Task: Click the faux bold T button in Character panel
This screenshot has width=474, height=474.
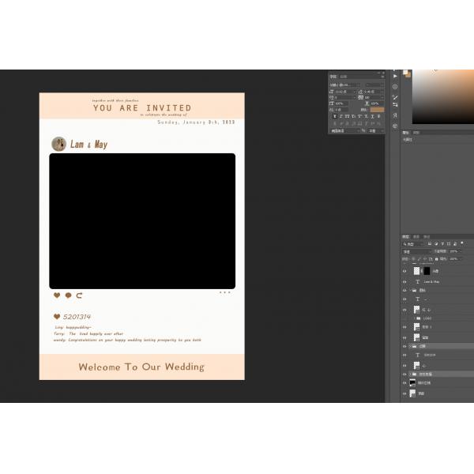Action: coord(335,117)
